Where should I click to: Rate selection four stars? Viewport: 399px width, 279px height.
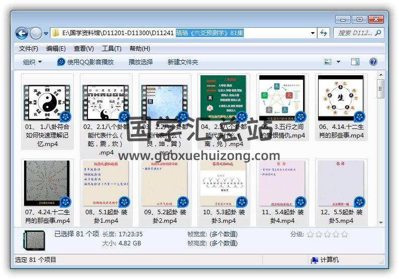[x=336, y=234]
